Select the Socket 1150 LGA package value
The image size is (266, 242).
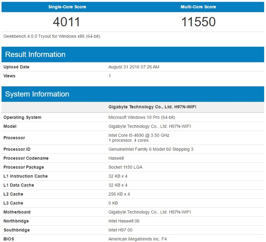pyautogui.click(x=125, y=167)
